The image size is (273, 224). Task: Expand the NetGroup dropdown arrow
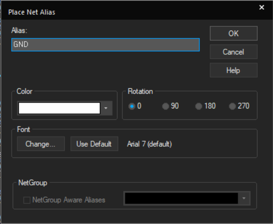(244, 198)
